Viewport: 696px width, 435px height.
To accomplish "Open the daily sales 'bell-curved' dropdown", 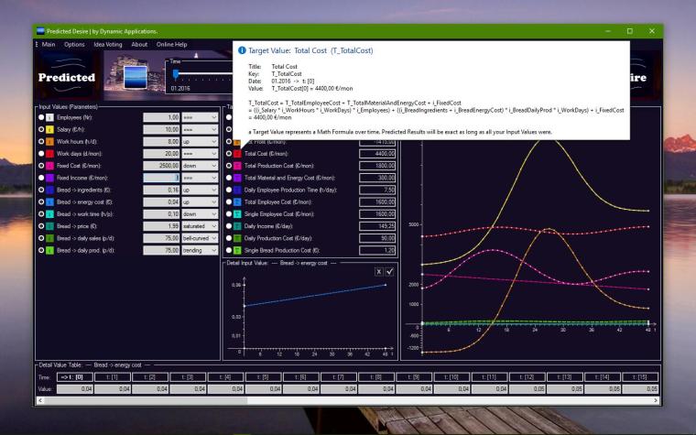I will pos(200,238).
